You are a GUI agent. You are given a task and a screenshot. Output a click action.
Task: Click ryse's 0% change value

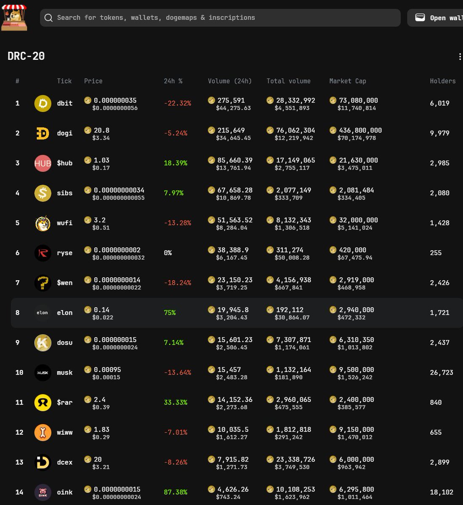coord(168,253)
